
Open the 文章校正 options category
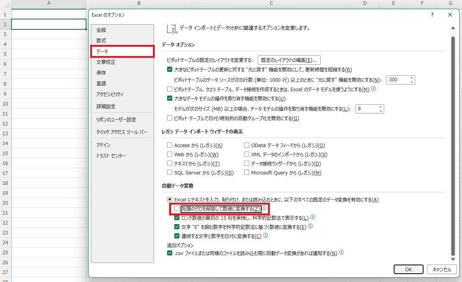point(123,62)
